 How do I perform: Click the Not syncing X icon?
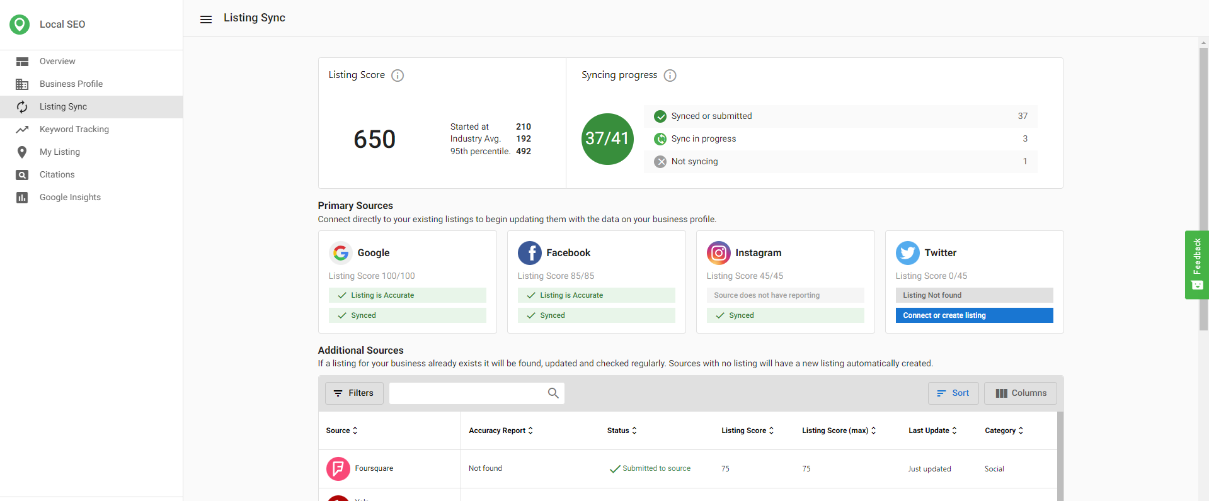point(660,162)
